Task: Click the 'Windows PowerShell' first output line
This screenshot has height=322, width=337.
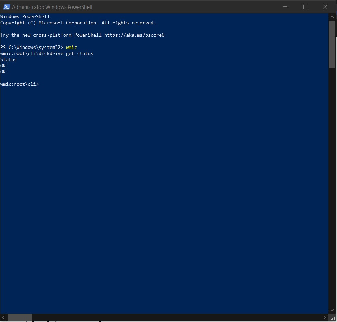Action: (25, 16)
